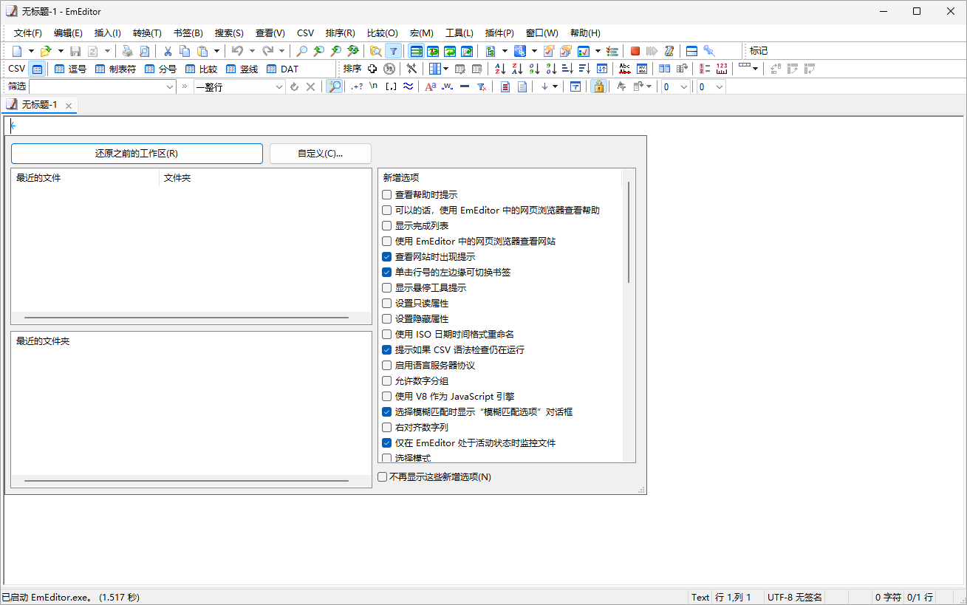The image size is (967, 605).
Task: Check 启用语言服务器协议 option
Action: click(386, 366)
